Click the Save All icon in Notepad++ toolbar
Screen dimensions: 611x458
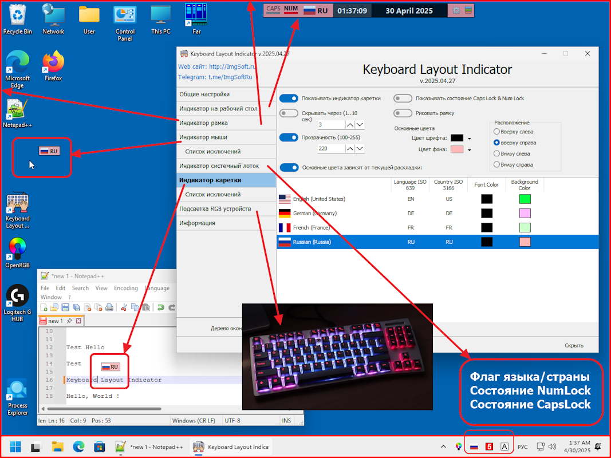[x=76, y=307]
